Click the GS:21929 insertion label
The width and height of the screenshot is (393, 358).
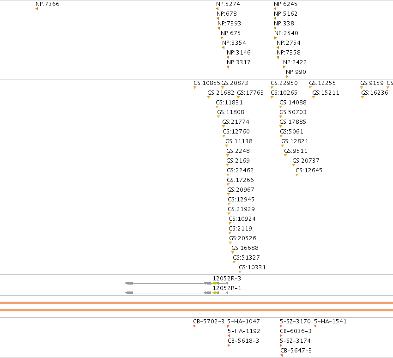[x=242, y=209]
